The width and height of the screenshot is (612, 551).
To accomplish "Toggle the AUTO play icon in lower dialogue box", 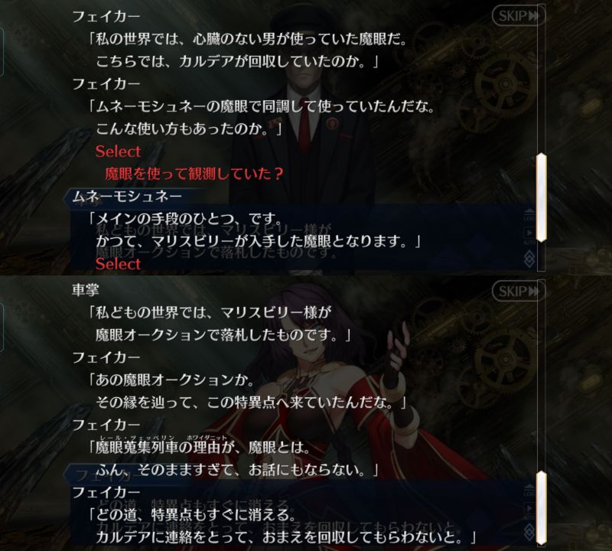I will pos(529,510).
